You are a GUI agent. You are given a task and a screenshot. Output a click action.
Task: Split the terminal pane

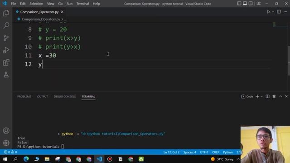point(267,96)
